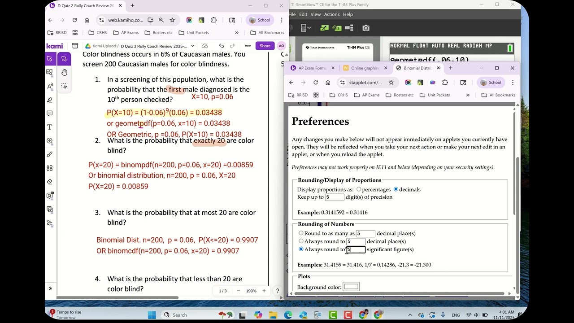
Task: Open TI-SmartView File menu
Action: click(x=292, y=14)
